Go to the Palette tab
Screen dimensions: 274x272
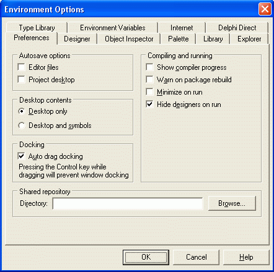click(x=179, y=39)
